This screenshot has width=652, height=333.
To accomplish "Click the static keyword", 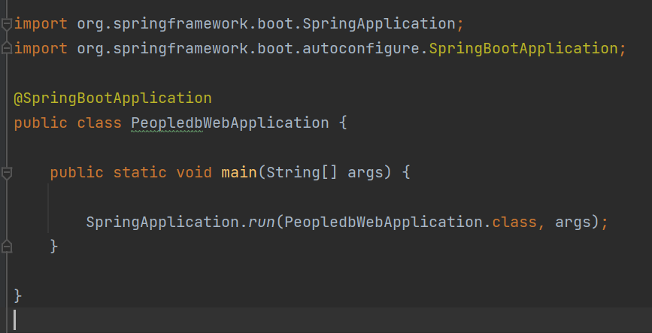I will 140,172.
